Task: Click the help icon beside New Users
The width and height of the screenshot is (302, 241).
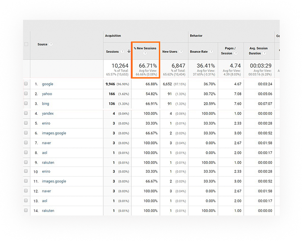Action: click(181, 51)
